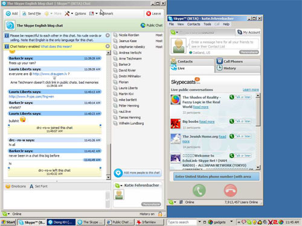Dismiss the Chat history enabled notice
This screenshot has width=302, height=226.
click(108, 46)
